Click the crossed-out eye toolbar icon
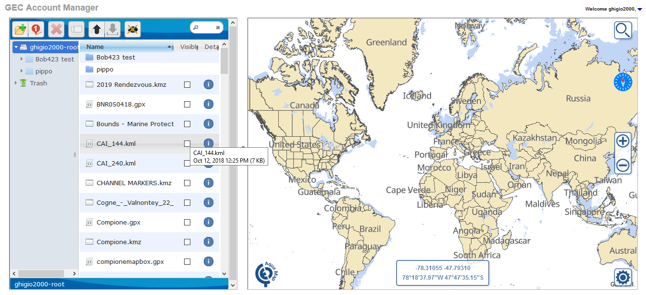This screenshot has width=646, height=295. [x=133, y=29]
